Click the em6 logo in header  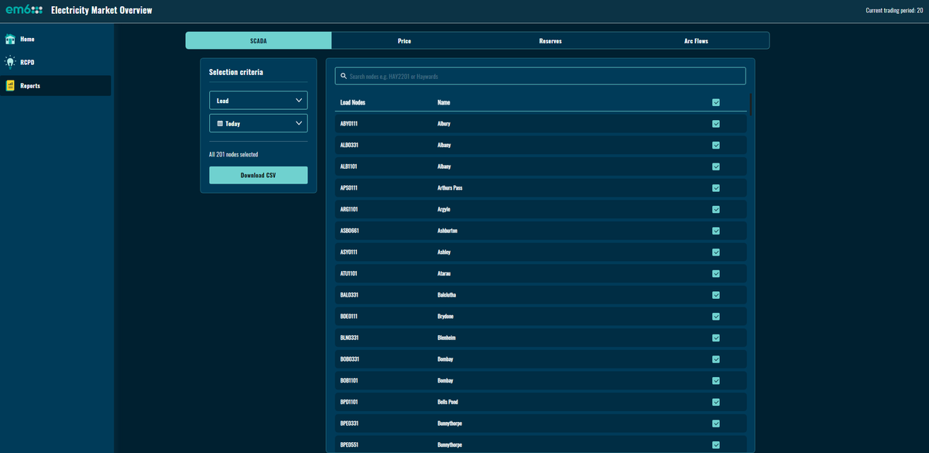24,10
